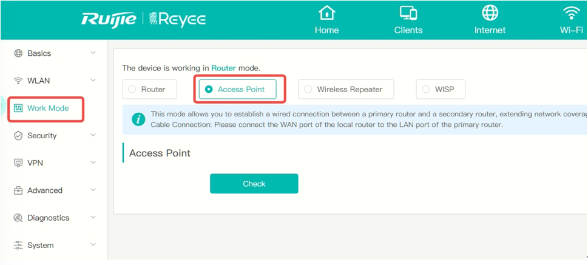Image resolution: width=588 pixels, height=265 pixels.
Task: Open the Advanced sidebar menu label
Action: 45,190
